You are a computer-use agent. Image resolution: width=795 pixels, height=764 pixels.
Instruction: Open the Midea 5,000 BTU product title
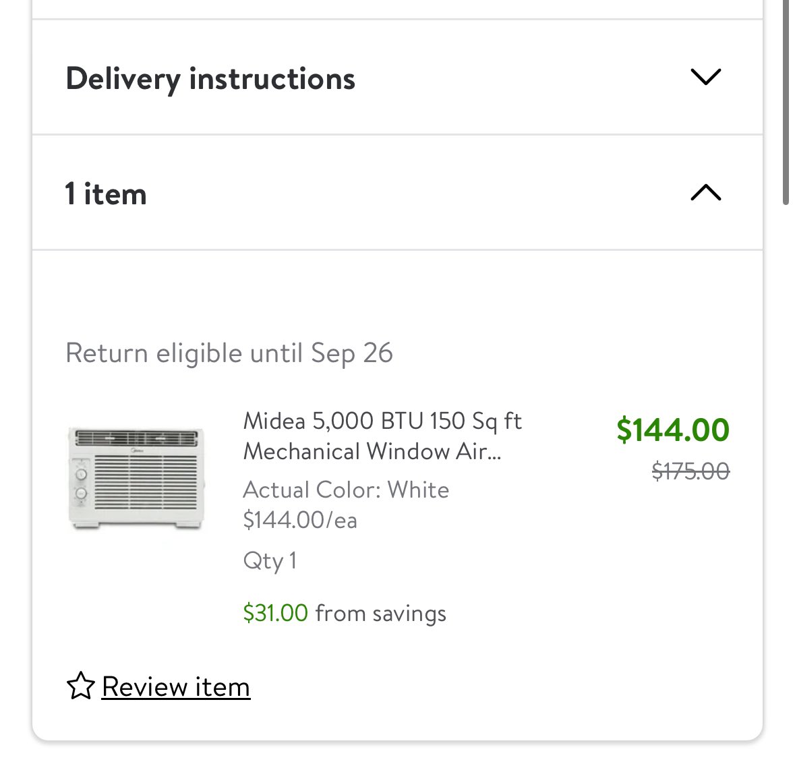coord(382,436)
